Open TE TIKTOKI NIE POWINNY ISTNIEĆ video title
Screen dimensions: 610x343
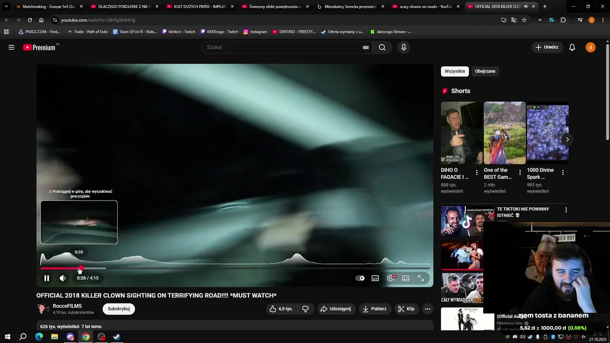pos(523,212)
